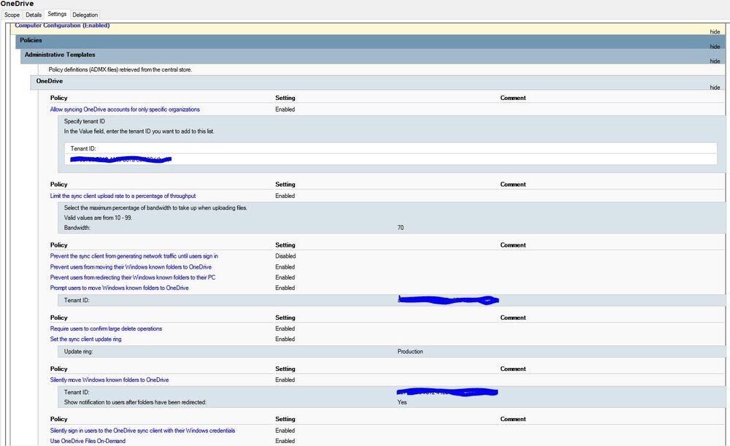
Task: Click the Disabled setting for network traffic policy
Action: 285,256
